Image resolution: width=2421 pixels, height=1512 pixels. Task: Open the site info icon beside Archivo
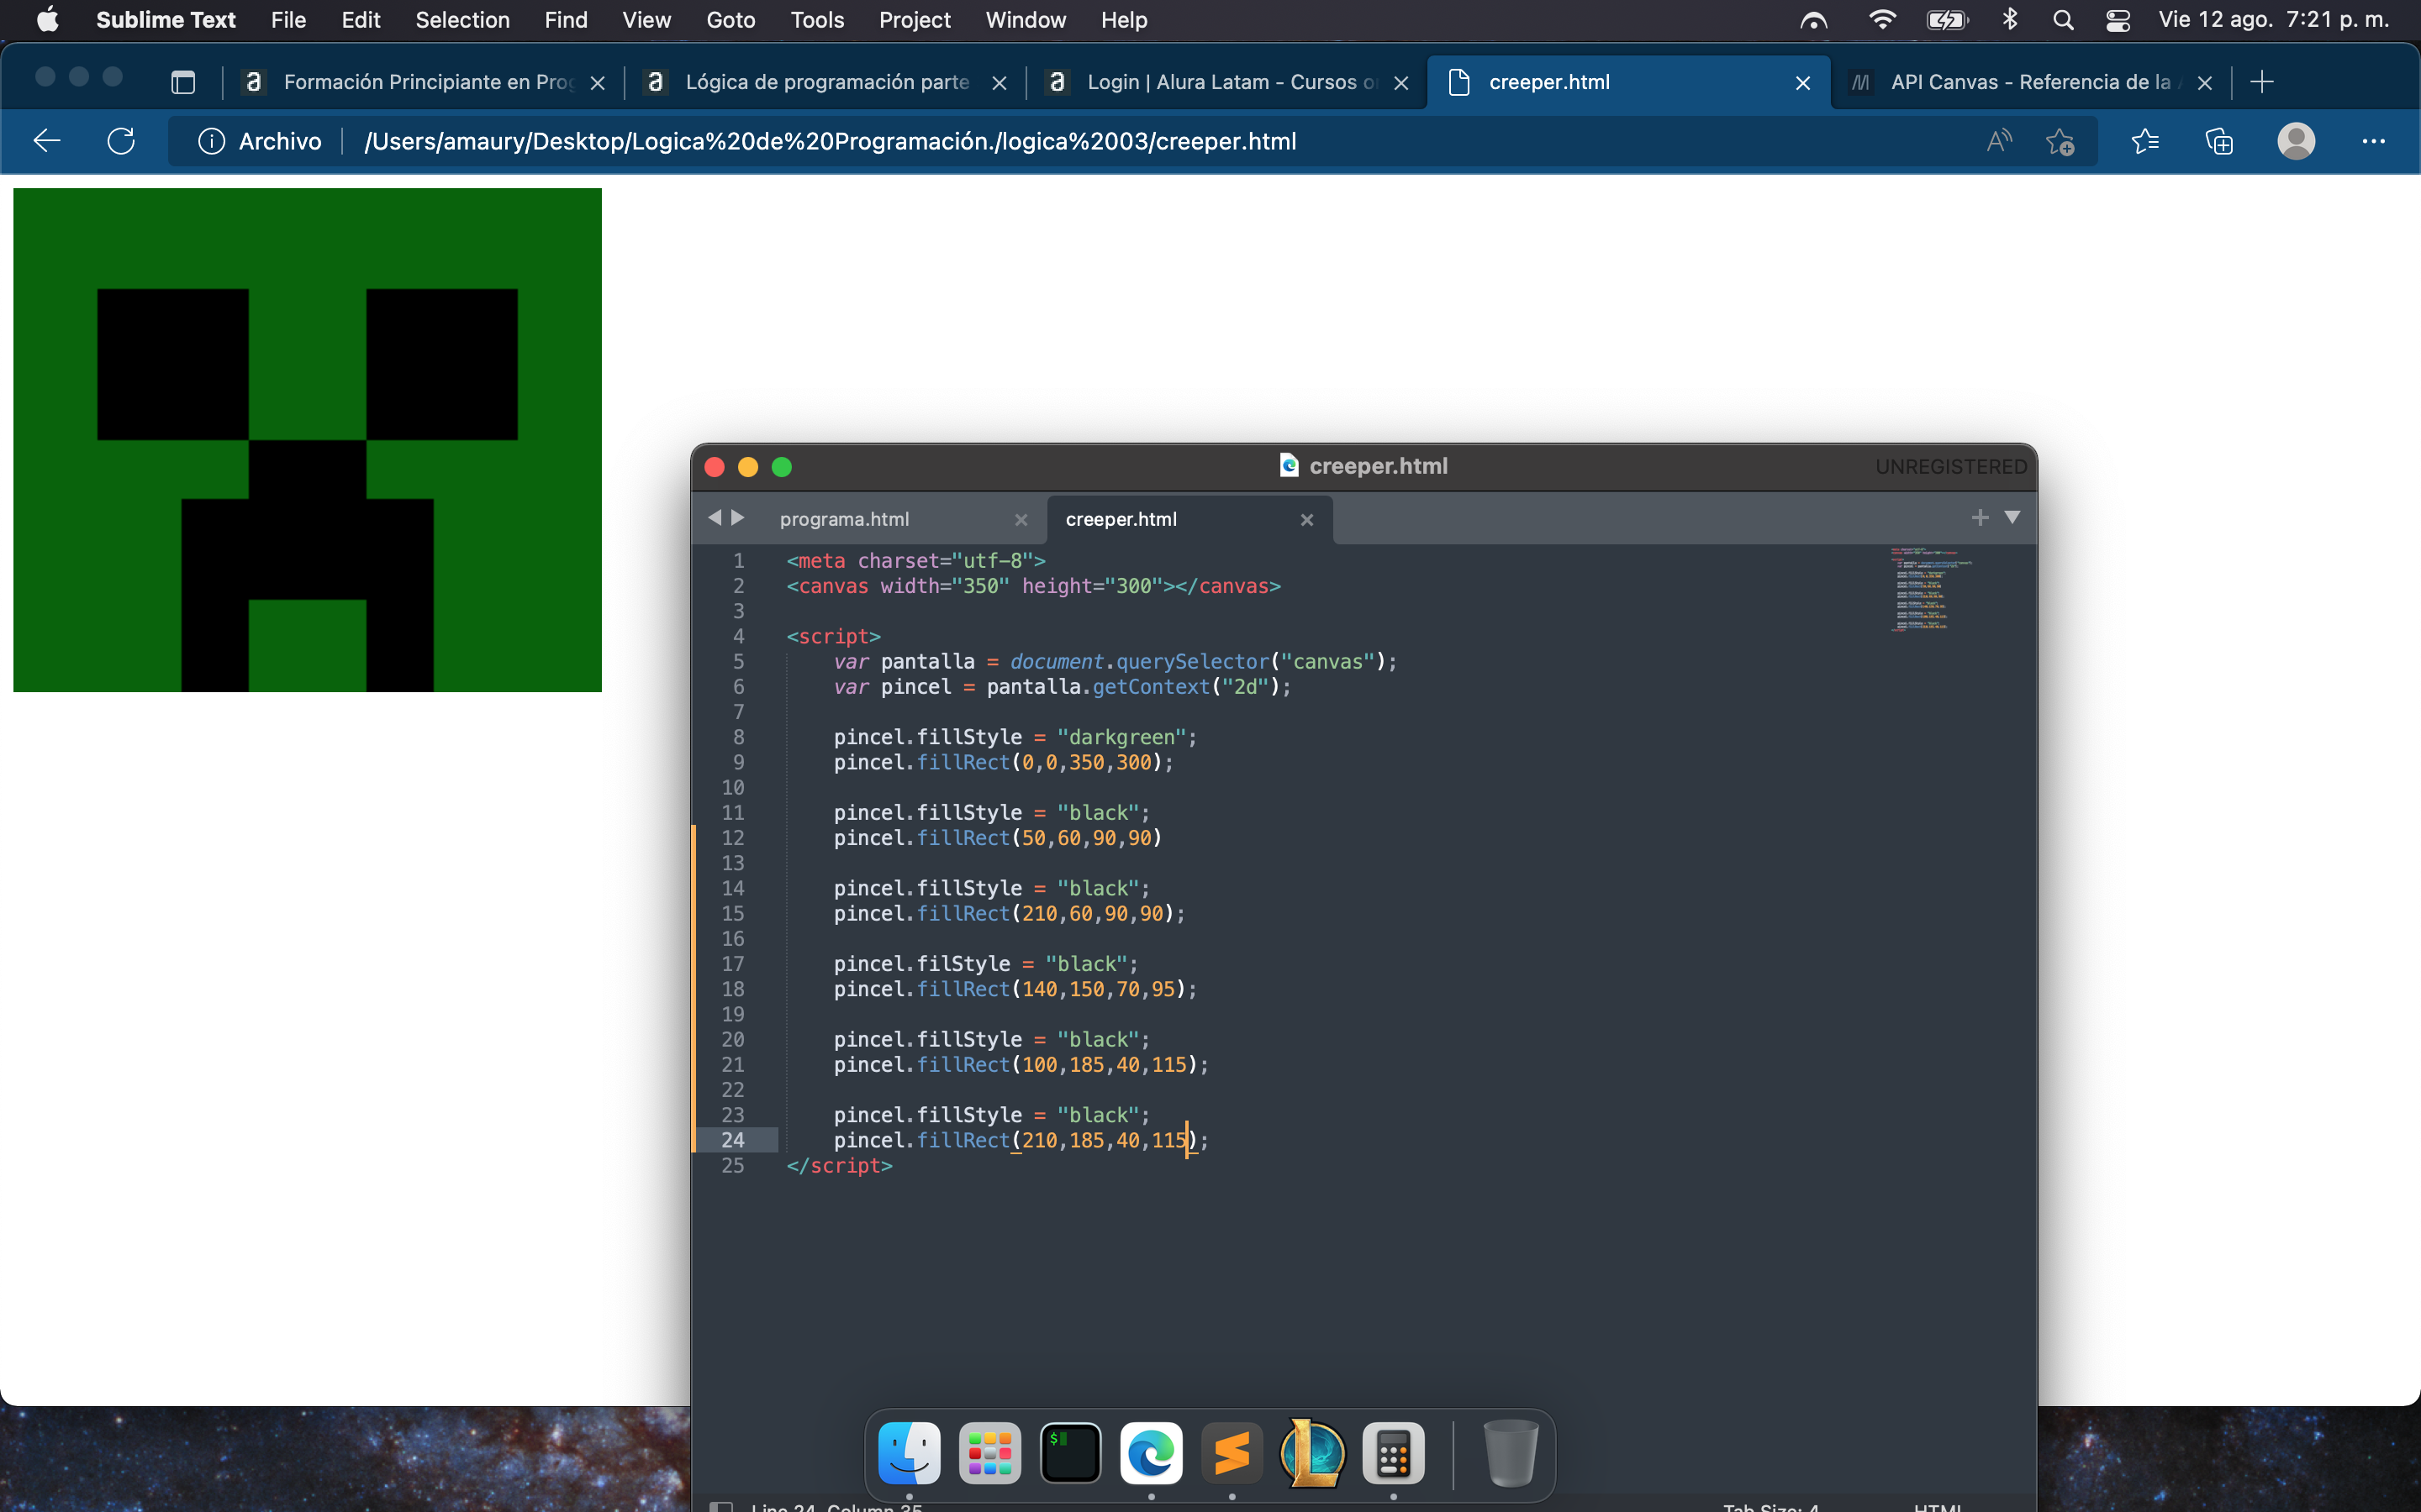[211, 141]
